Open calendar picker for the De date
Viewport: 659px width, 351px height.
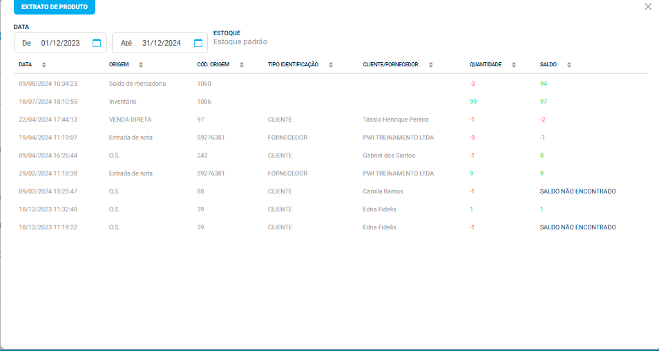pos(97,43)
